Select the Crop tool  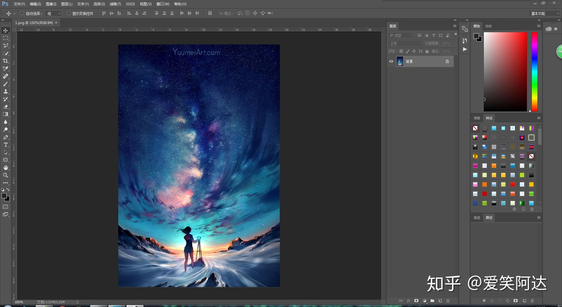tap(6, 61)
